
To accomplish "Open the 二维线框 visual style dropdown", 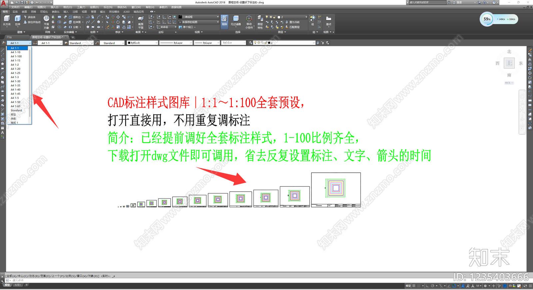I will point(199,17).
